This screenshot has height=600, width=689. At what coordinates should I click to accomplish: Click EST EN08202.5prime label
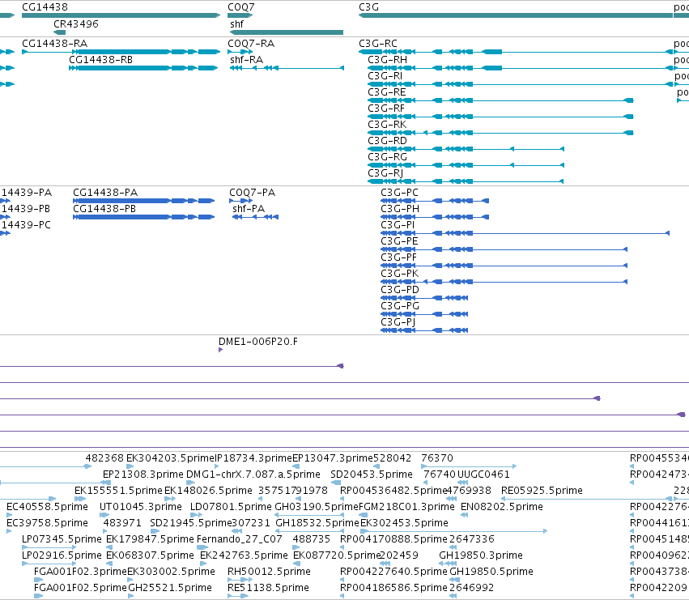(502, 507)
